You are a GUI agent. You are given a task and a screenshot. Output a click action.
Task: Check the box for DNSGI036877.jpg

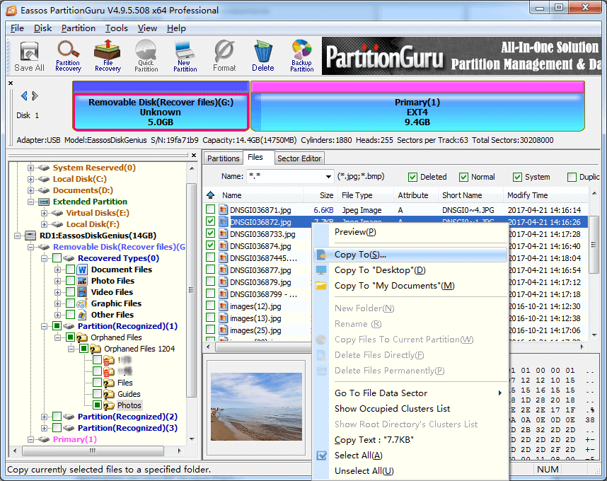pos(211,270)
